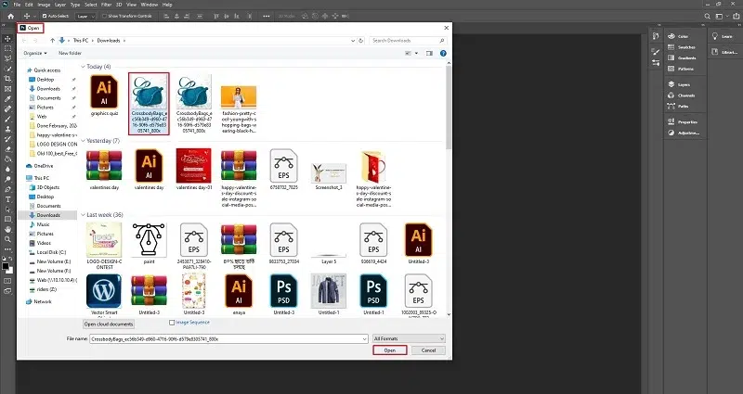Open the Swatches panel
Screen dimensions: 743x394
682,47
